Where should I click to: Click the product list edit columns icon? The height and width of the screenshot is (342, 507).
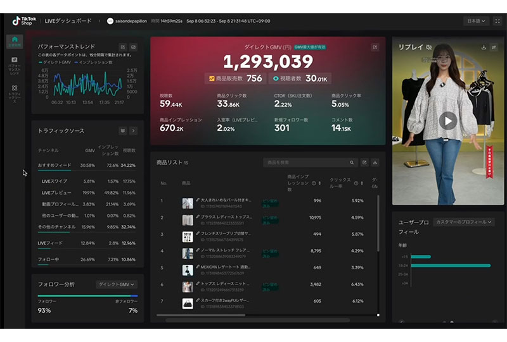(x=364, y=162)
